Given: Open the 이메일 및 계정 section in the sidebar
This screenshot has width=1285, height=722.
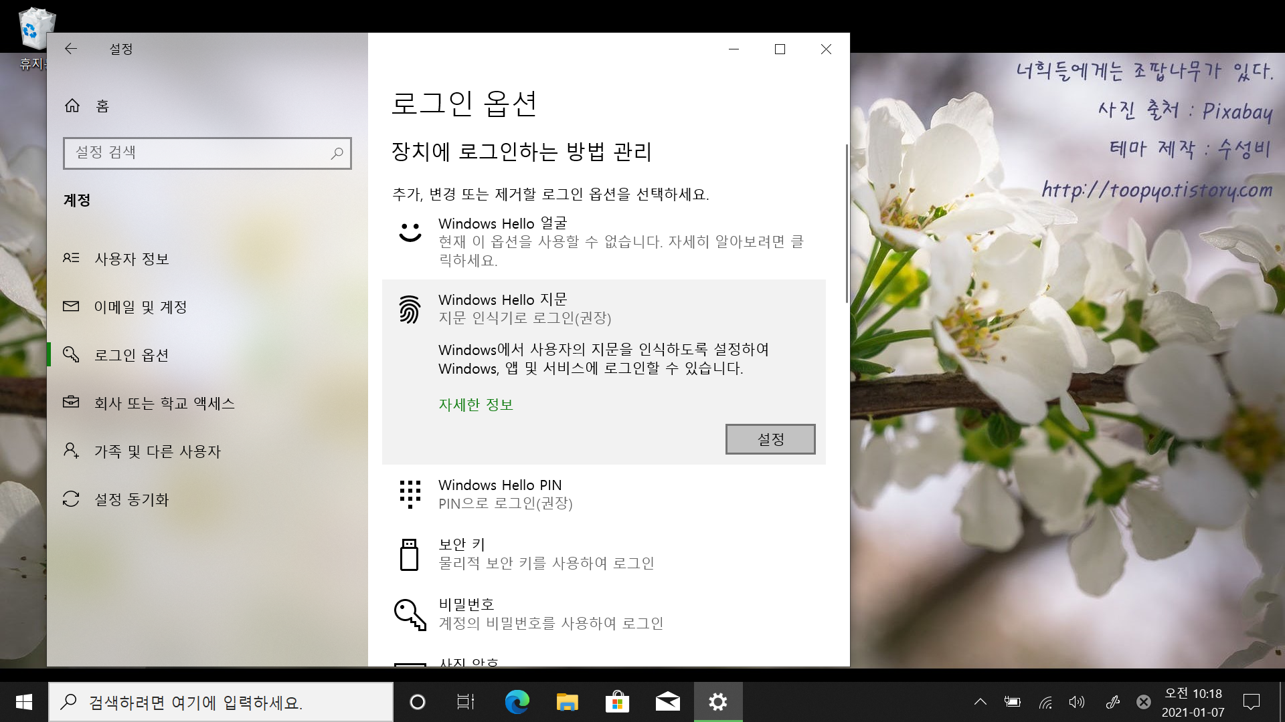Looking at the screenshot, I should [x=140, y=307].
